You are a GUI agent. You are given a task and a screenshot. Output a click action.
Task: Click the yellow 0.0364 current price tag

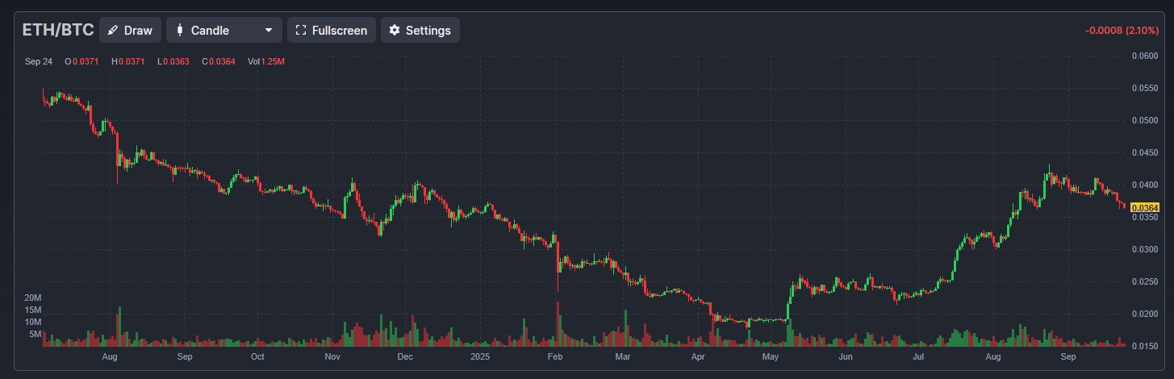pos(1145,208)
